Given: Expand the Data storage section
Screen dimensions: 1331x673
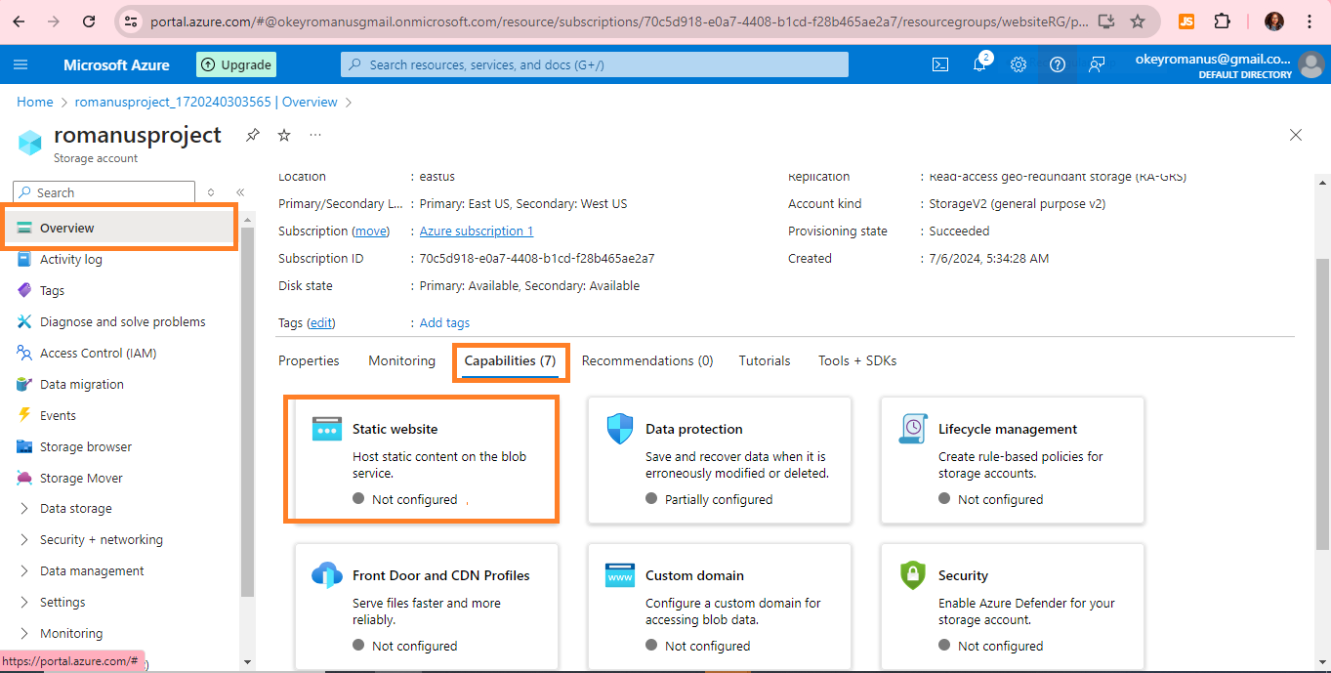Looking at the screenshot, I should coord(25,508).
